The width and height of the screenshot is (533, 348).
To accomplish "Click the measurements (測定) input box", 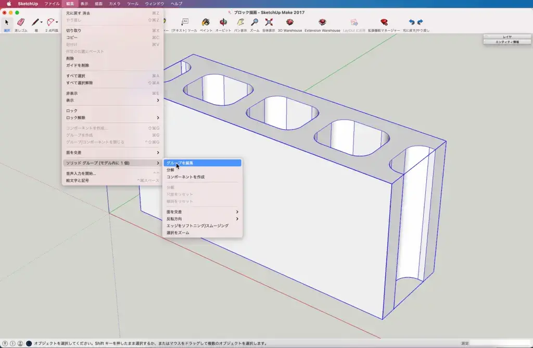I will tap(500, 343).
